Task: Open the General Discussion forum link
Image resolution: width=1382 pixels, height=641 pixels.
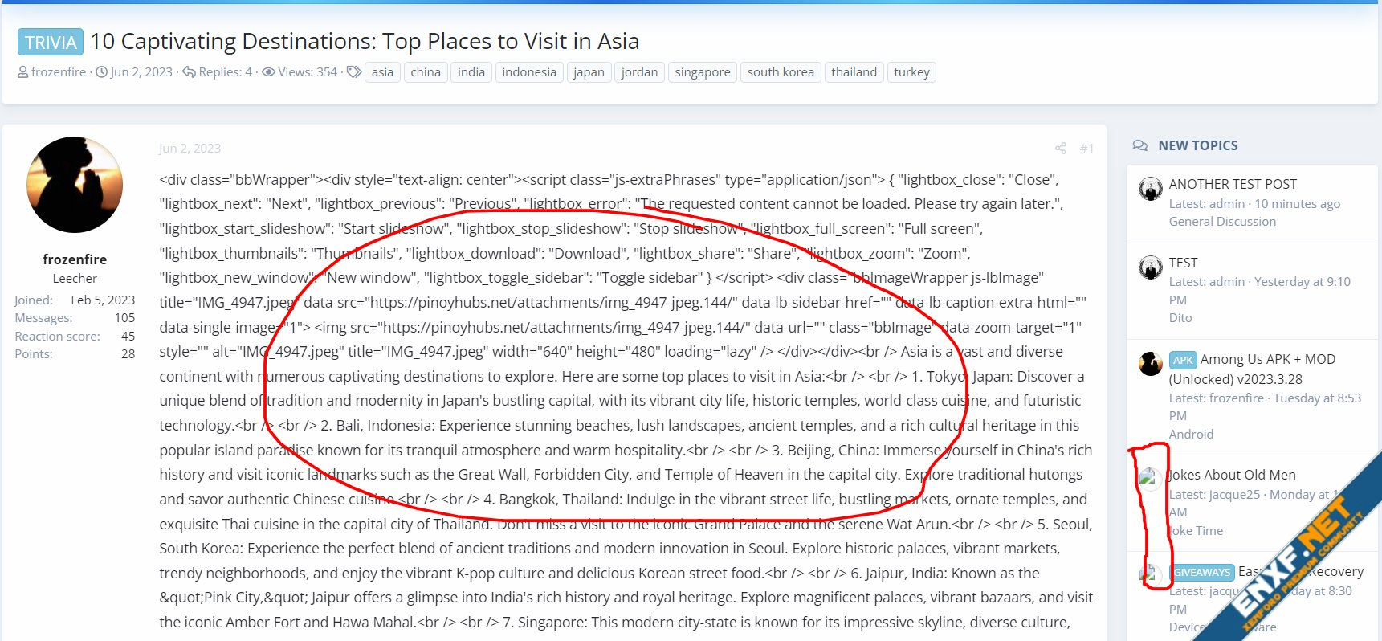Action: (1222, 222)
